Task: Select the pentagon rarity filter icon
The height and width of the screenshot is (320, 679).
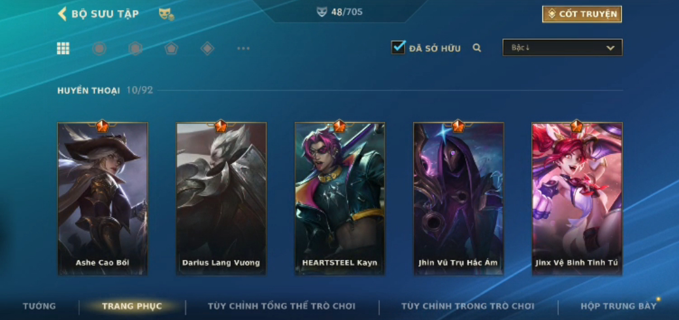Action: pos(171,48)
